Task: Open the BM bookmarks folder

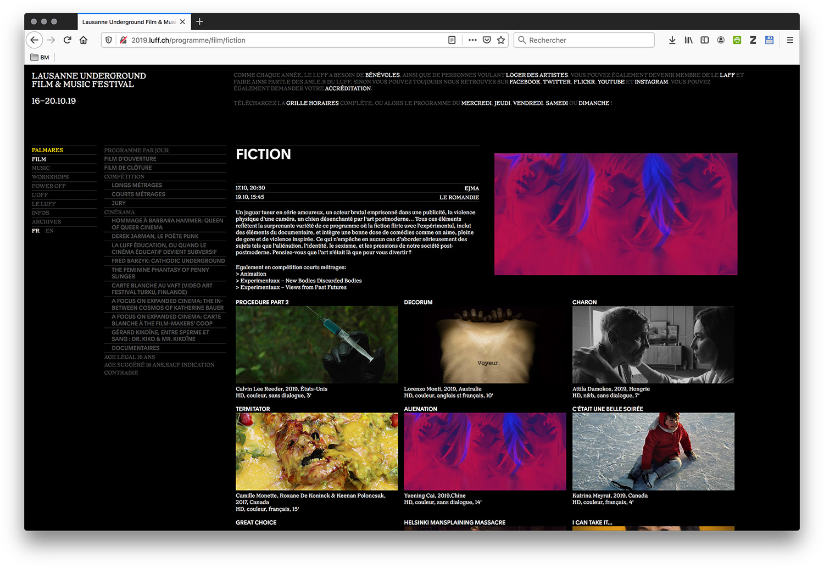Action: (40, 57)
